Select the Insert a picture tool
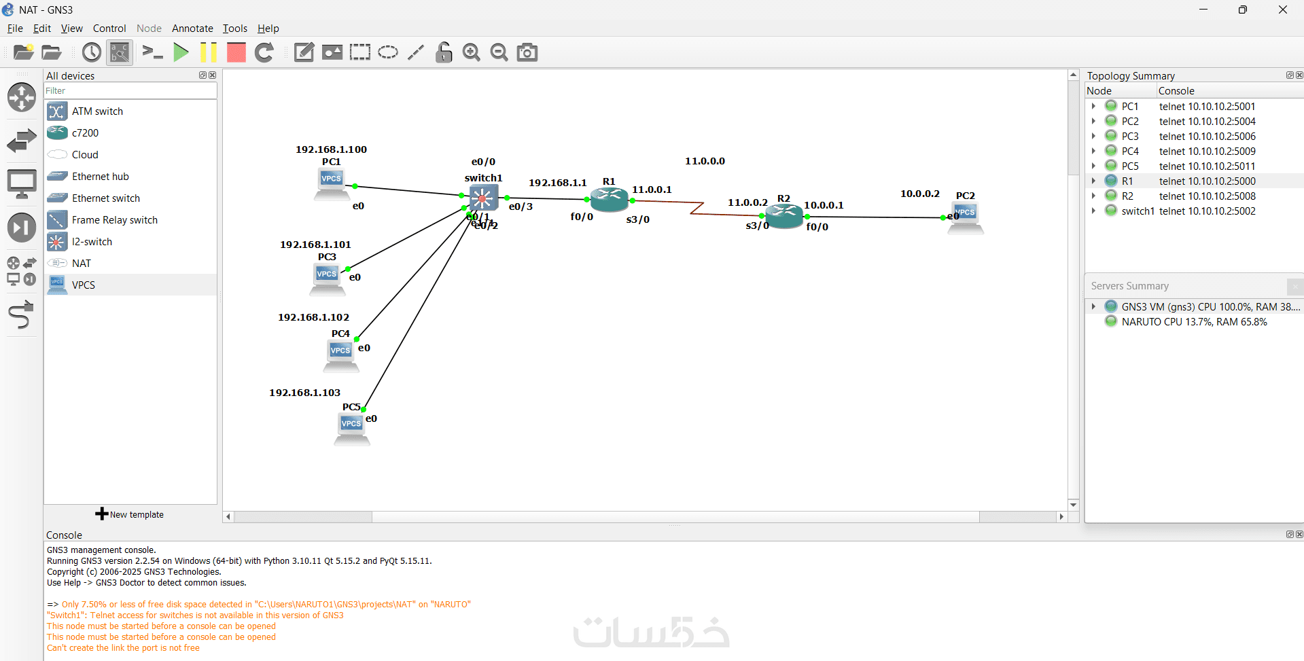Viewport: 1304px width, 661px height. click(332, 52)
